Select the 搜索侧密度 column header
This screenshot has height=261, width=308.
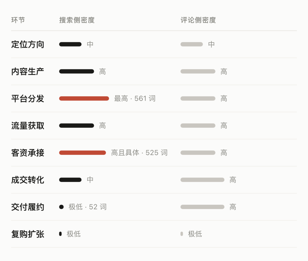click(x=77, y=20)
